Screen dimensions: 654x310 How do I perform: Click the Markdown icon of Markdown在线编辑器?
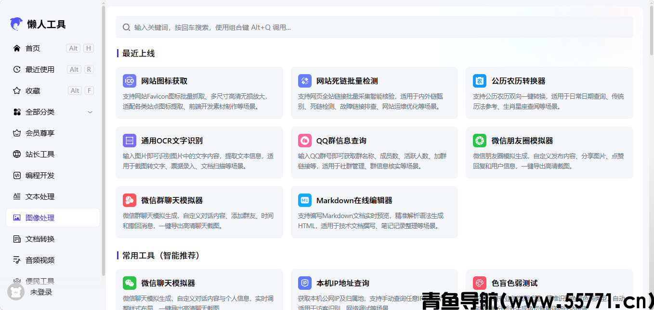point(305,200)
